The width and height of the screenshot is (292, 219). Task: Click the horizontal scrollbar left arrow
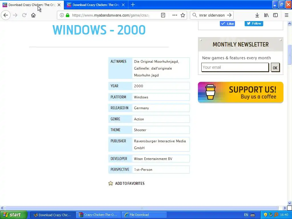[2, 208]
